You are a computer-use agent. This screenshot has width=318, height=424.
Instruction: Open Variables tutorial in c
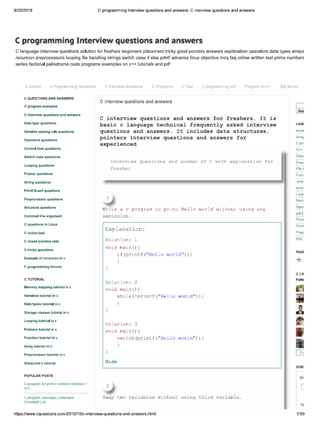41,296
